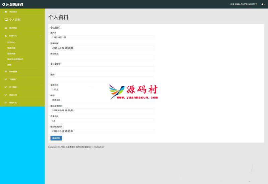Click into the 昵称 input box

pos(102,79)
